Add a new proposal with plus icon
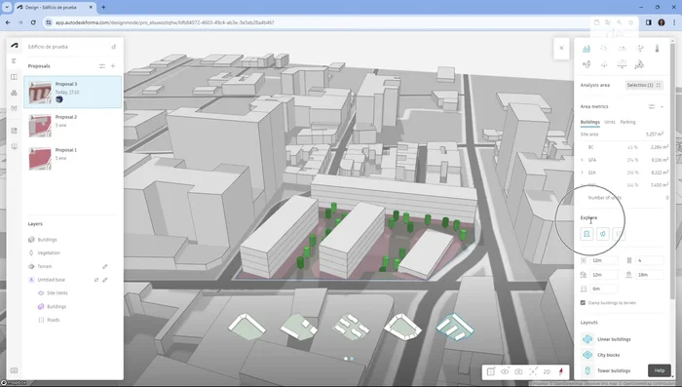Image resolution: width=682 pixels, height=387 pixels. click(x=113, y=66)
